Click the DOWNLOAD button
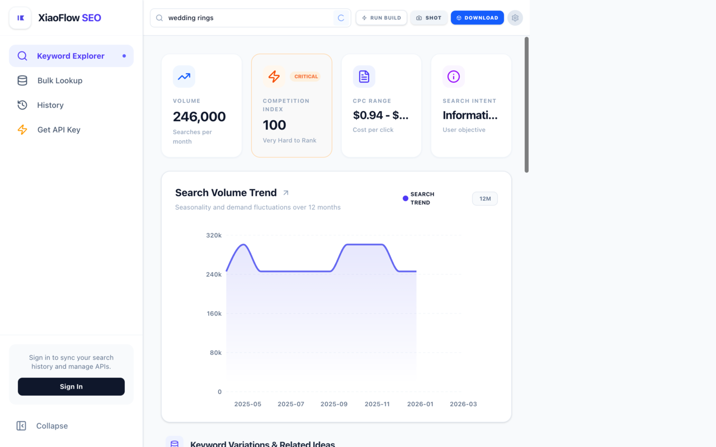 [x=477, y=17]
